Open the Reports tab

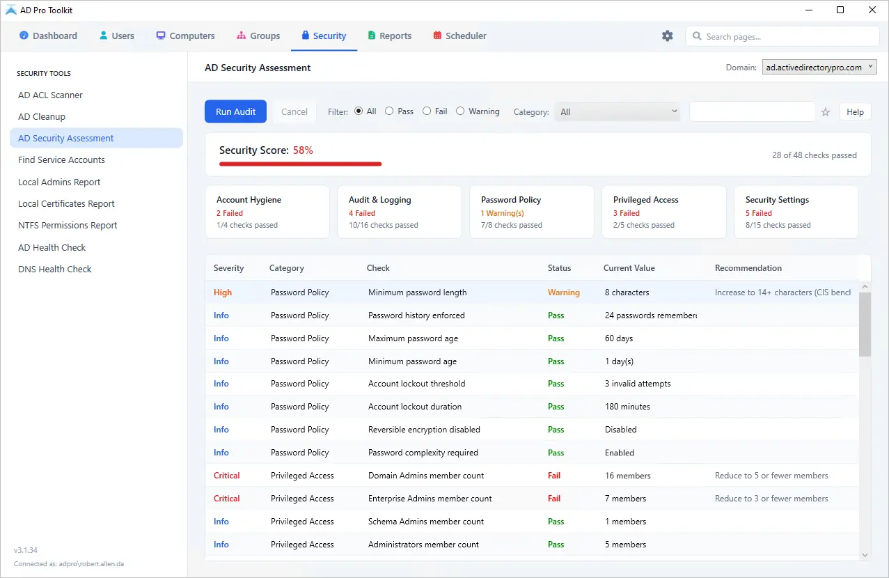tap(390, 36)
